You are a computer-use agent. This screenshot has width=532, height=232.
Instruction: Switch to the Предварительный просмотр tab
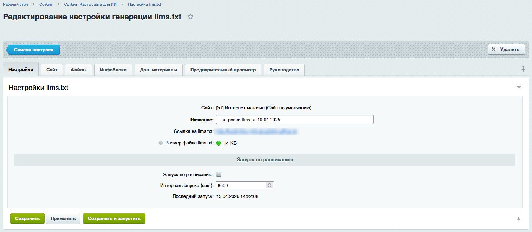coord(224,69)
